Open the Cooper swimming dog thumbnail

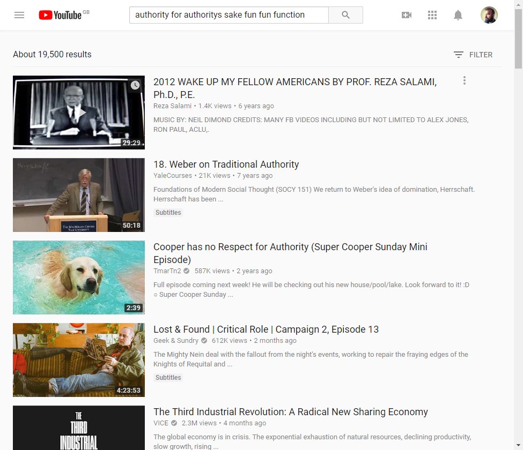click(79, 277)
